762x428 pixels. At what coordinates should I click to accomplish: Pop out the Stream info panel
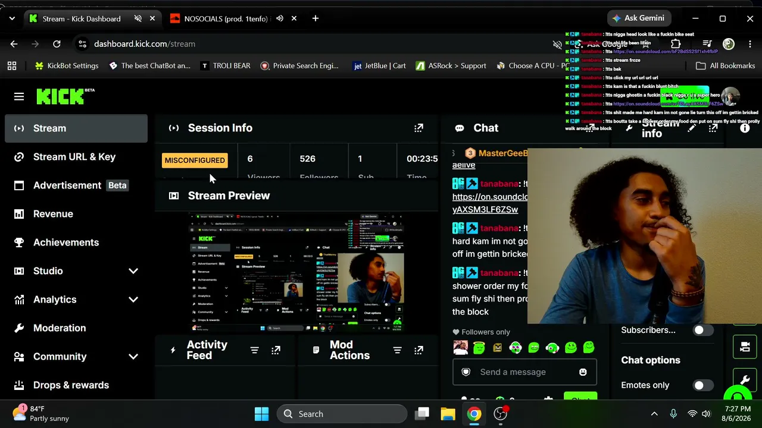pyautogui.click(x=713, y=128)
